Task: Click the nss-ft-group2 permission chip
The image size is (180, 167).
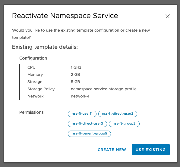Action: (124, 124)
